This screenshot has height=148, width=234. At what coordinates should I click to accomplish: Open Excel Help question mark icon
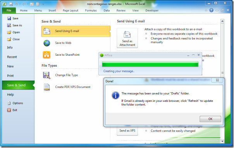[211, 10]
